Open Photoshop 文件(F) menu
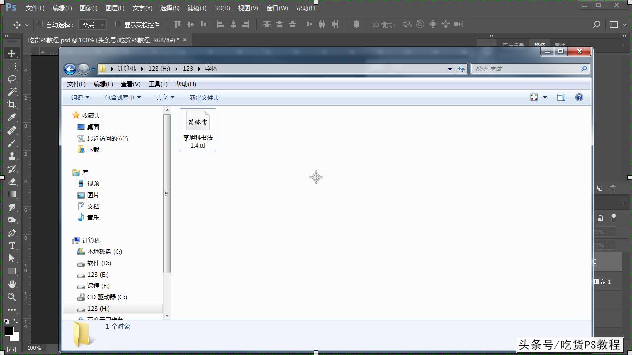Image resolution: width=632 pixels, height=355 pixels. pyautogui.click(x=35, y=8)
